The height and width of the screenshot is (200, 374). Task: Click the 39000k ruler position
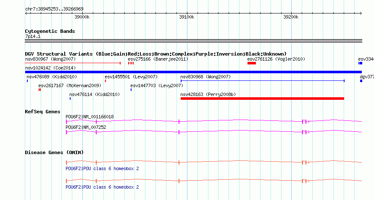point(82,17)
